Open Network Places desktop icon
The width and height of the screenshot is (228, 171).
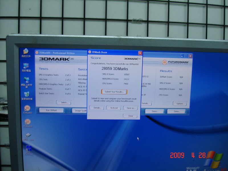(x=27, y=82)
